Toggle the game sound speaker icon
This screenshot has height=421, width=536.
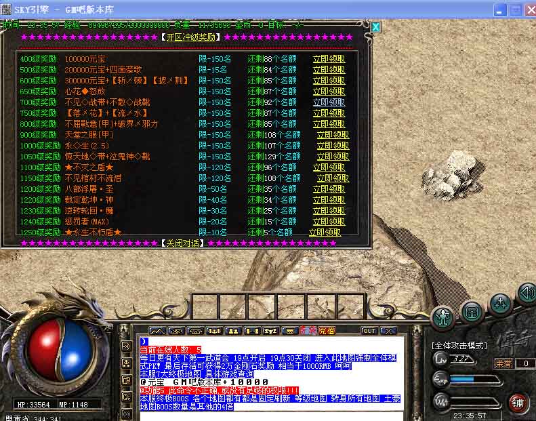pos(527,293)
